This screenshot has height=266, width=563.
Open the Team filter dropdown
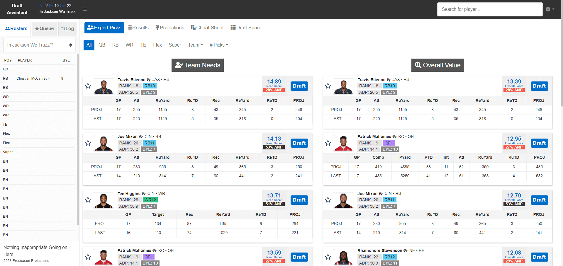tap(195, 45)
